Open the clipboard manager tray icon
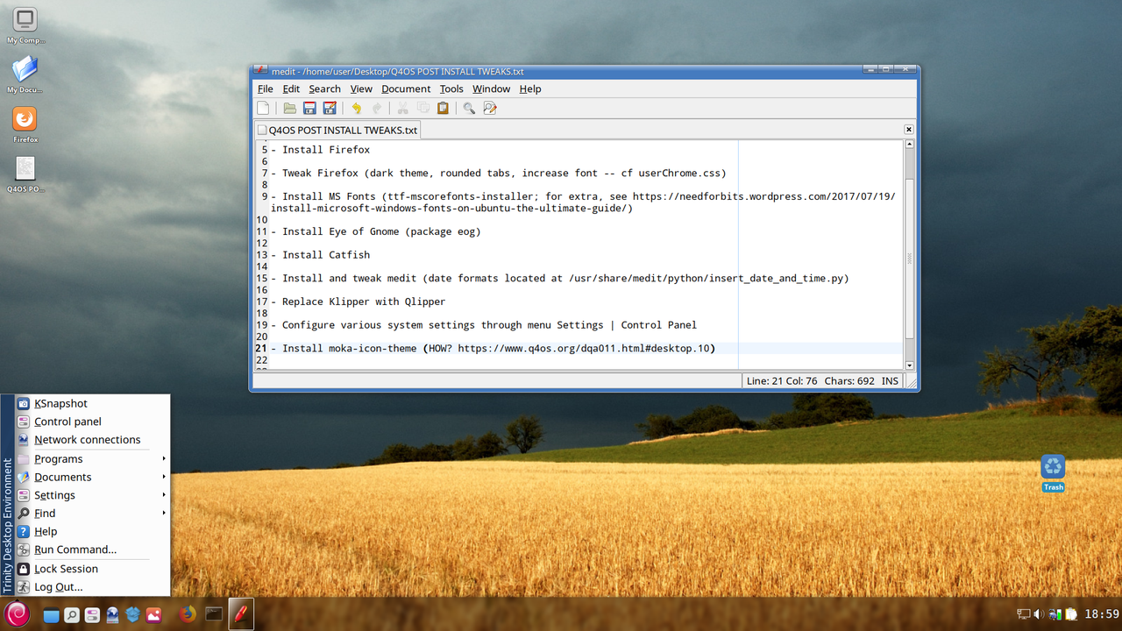 (1070, 614)
